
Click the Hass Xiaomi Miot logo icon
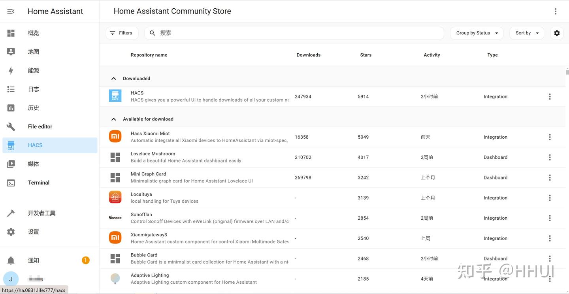pyautogui.click(x=115, y=137)
